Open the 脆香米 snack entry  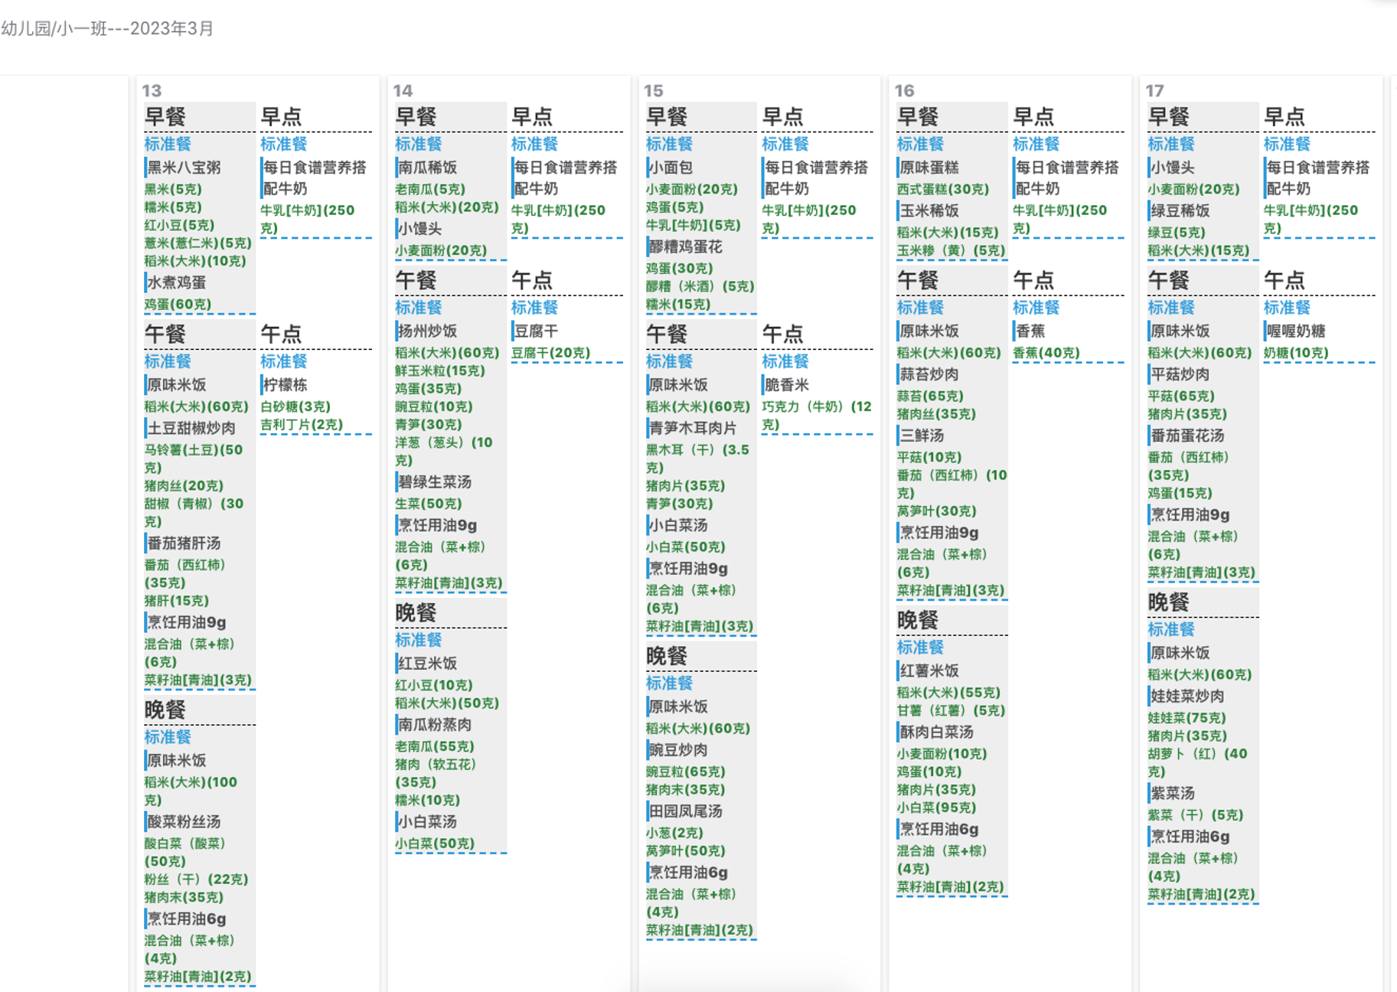(x=787, y=384)
